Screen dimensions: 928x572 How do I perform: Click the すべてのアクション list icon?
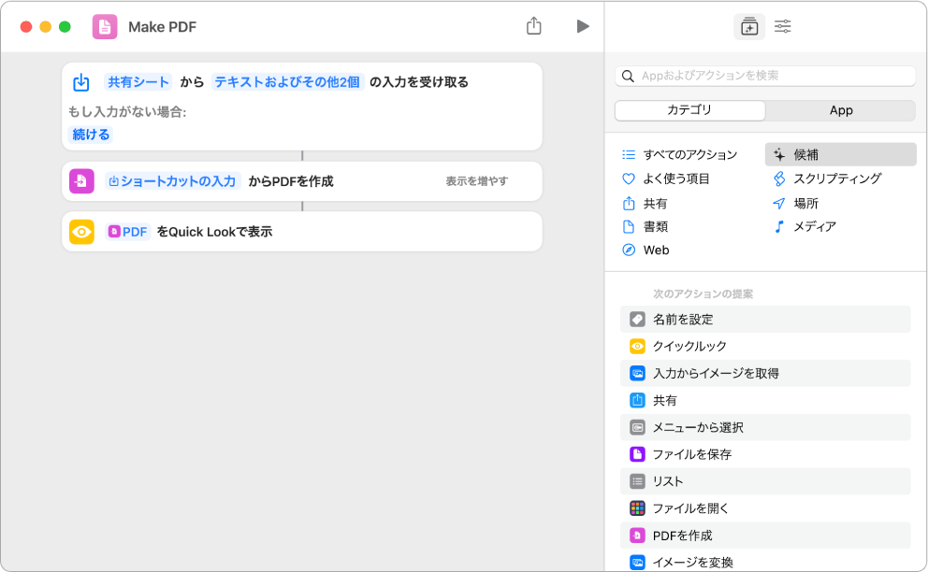(x=629, y=155)
